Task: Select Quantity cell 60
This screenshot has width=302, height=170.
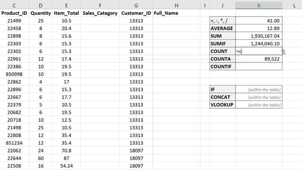Action: (x=41, y=158)
